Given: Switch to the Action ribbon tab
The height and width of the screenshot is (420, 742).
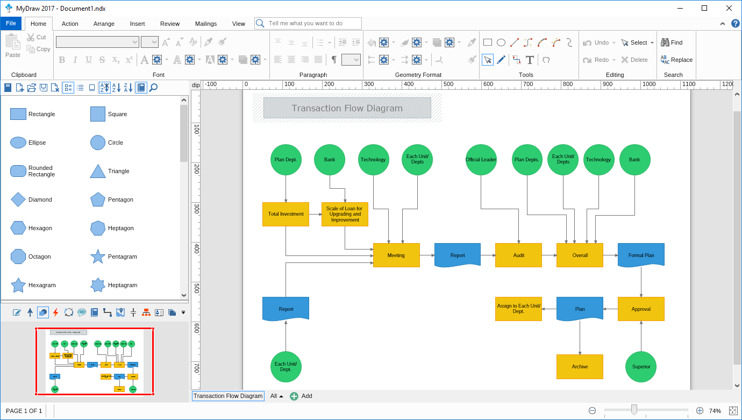Looking at the screenshot, I should (x=70, y=24).
